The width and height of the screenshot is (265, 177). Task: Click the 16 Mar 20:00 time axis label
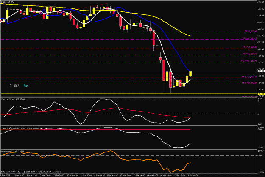166,175
